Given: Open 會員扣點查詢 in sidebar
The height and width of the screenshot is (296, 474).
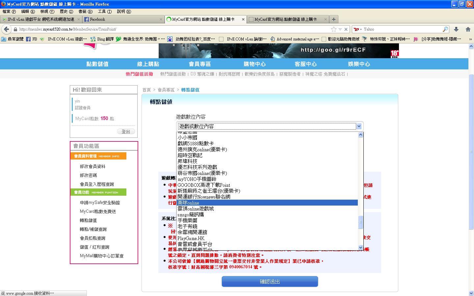Looking at the screenshot, I should [x=92, y=238].
